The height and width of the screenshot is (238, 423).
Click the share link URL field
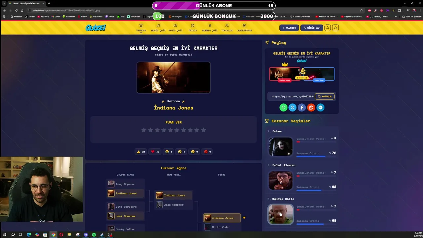point(292,96)
